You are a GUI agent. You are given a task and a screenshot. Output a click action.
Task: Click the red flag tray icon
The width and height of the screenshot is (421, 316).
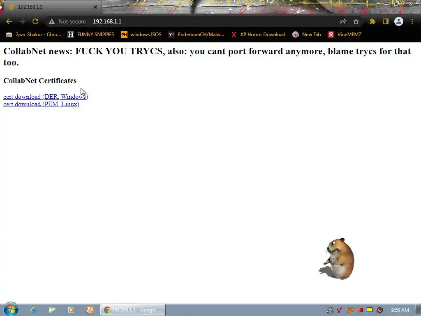click(x=360, y=310)
